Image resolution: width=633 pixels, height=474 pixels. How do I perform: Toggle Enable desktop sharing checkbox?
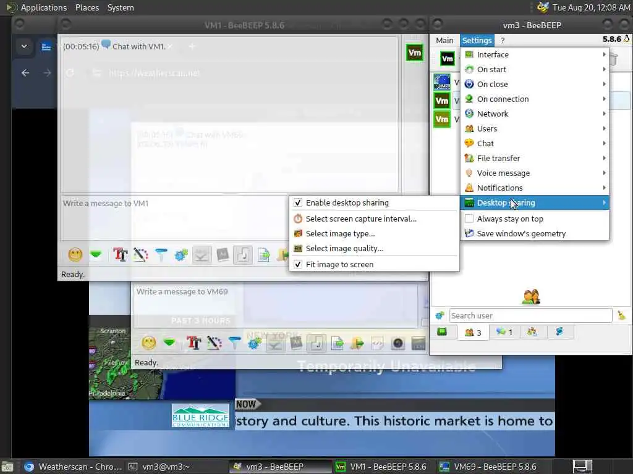298,202
